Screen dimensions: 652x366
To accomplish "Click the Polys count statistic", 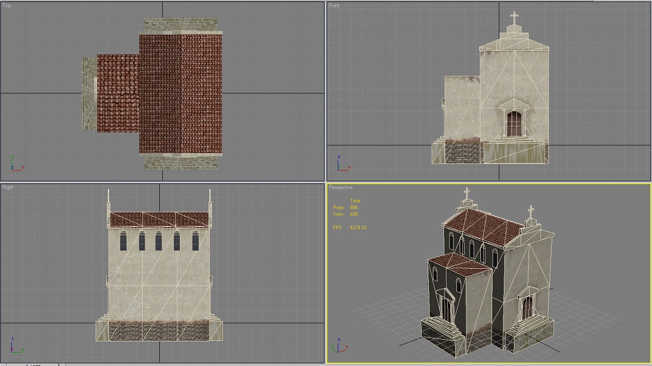I will tap(346, 207).
